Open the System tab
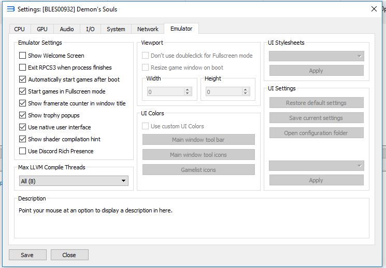The image size is (386, 268). click(x=116, y=29)
